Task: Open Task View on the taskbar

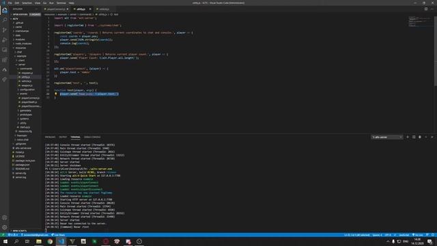Action: [27, 241]
